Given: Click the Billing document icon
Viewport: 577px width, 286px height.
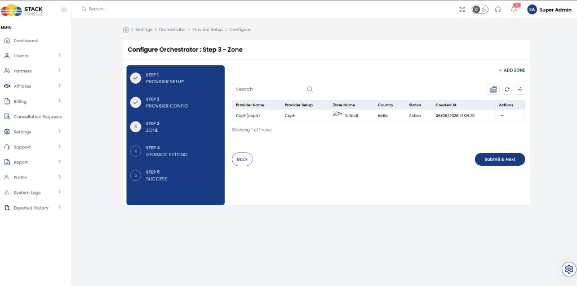Looking at the screenshot, I should pos(7,101).
